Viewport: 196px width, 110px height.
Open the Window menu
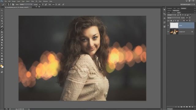pyautogui.click(x=45, y=1)
